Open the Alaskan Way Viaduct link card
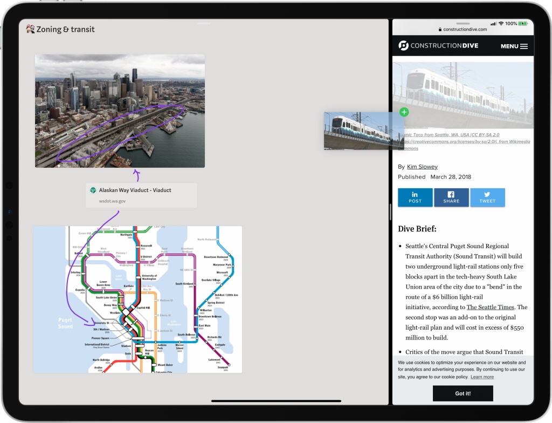The image size is (552, 423). click(x=141, y=195)
